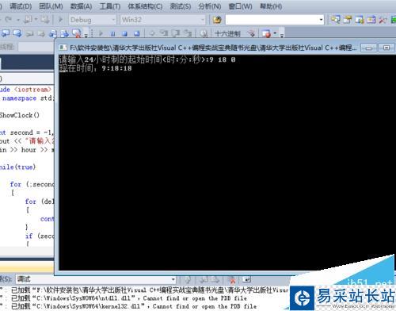The height and width of the screenshot is (311, 396).
Task: Expand the find box dropdown arrow
Action: pyautogui.click(x=321, y=20)
